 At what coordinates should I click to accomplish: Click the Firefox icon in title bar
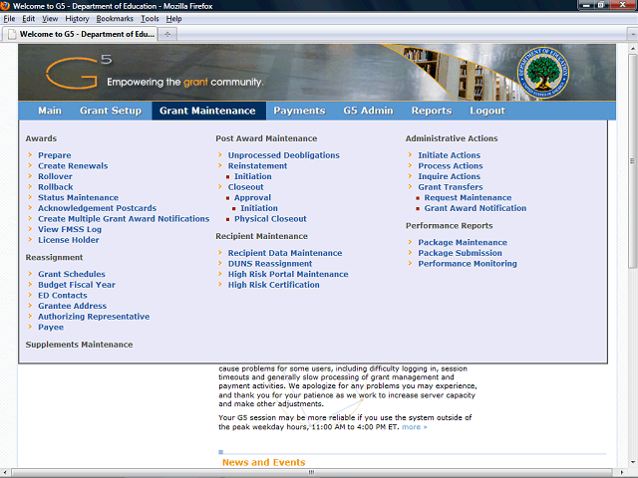point(5,6)
